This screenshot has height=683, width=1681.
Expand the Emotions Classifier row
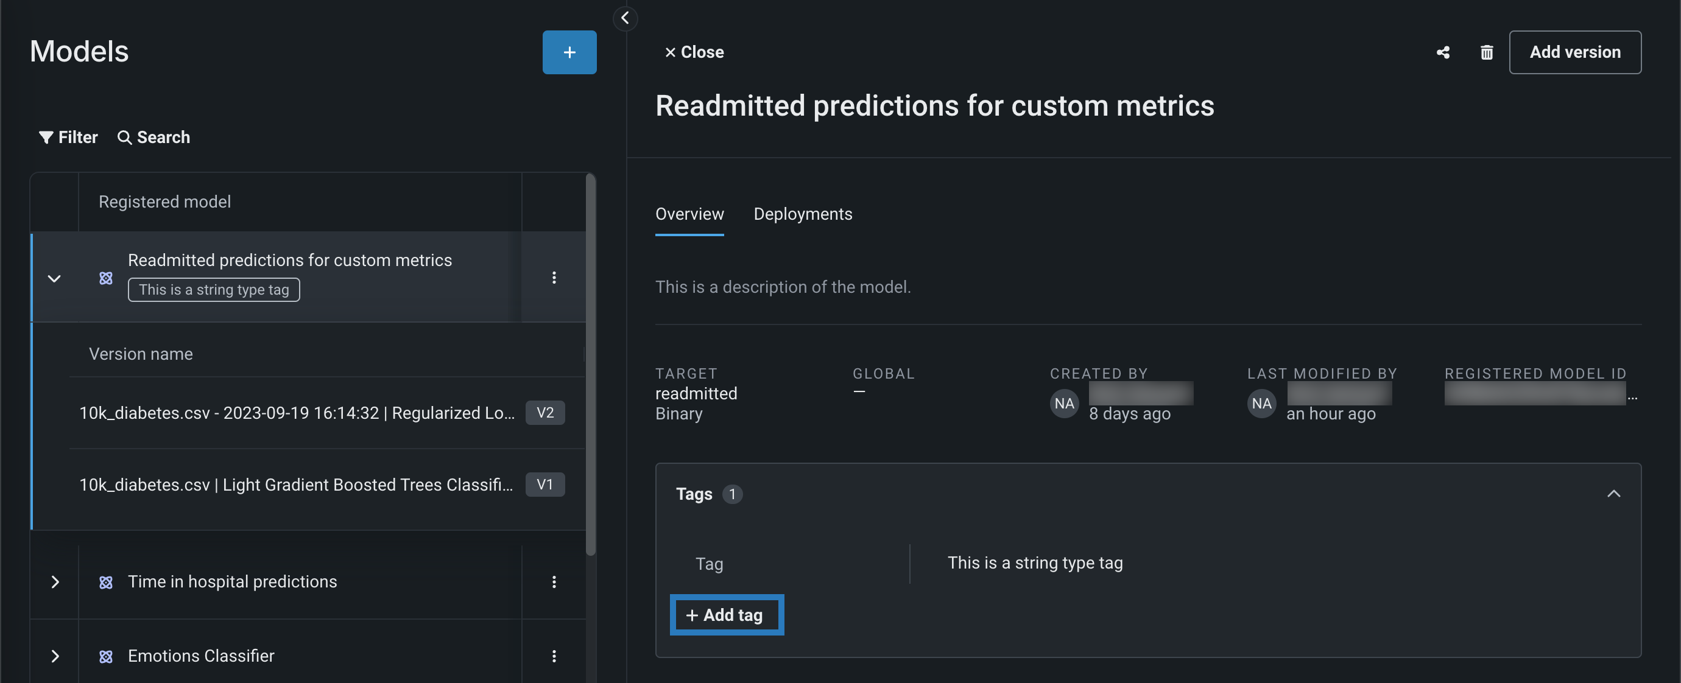coord(55,656)
